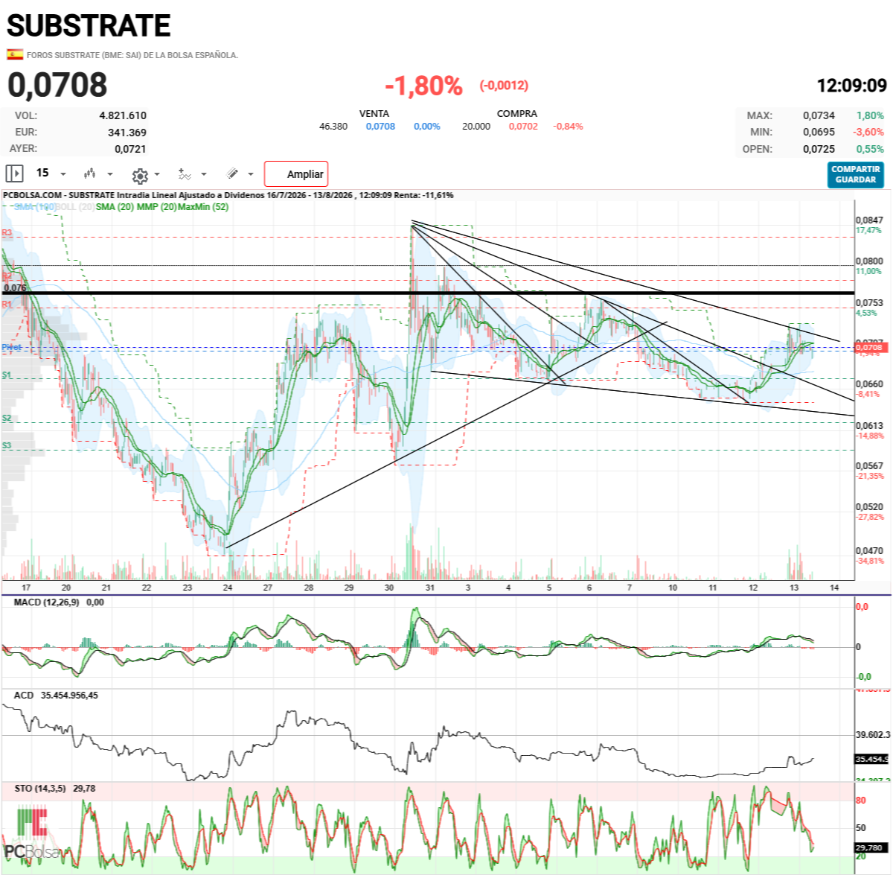Image resolution: width=893 pixels, height=875 pixels.
Task: Open the chart settings gear icon
Action: (x=139, y=176)
